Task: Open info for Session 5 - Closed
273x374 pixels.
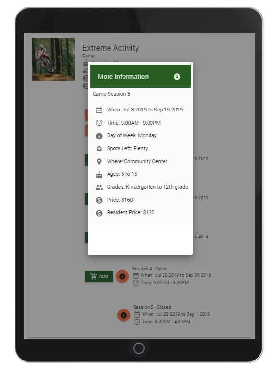Action: tap(123, 315)
